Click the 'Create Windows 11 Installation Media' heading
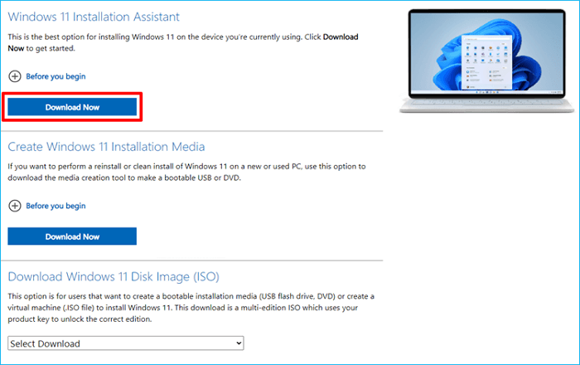Image resolution: width=580 pixels, height=365 pixels. tap(106, 147)
